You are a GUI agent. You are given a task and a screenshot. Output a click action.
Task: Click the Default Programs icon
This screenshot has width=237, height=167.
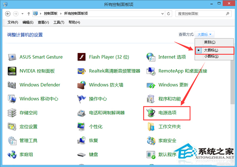click(x=151, y=155)
